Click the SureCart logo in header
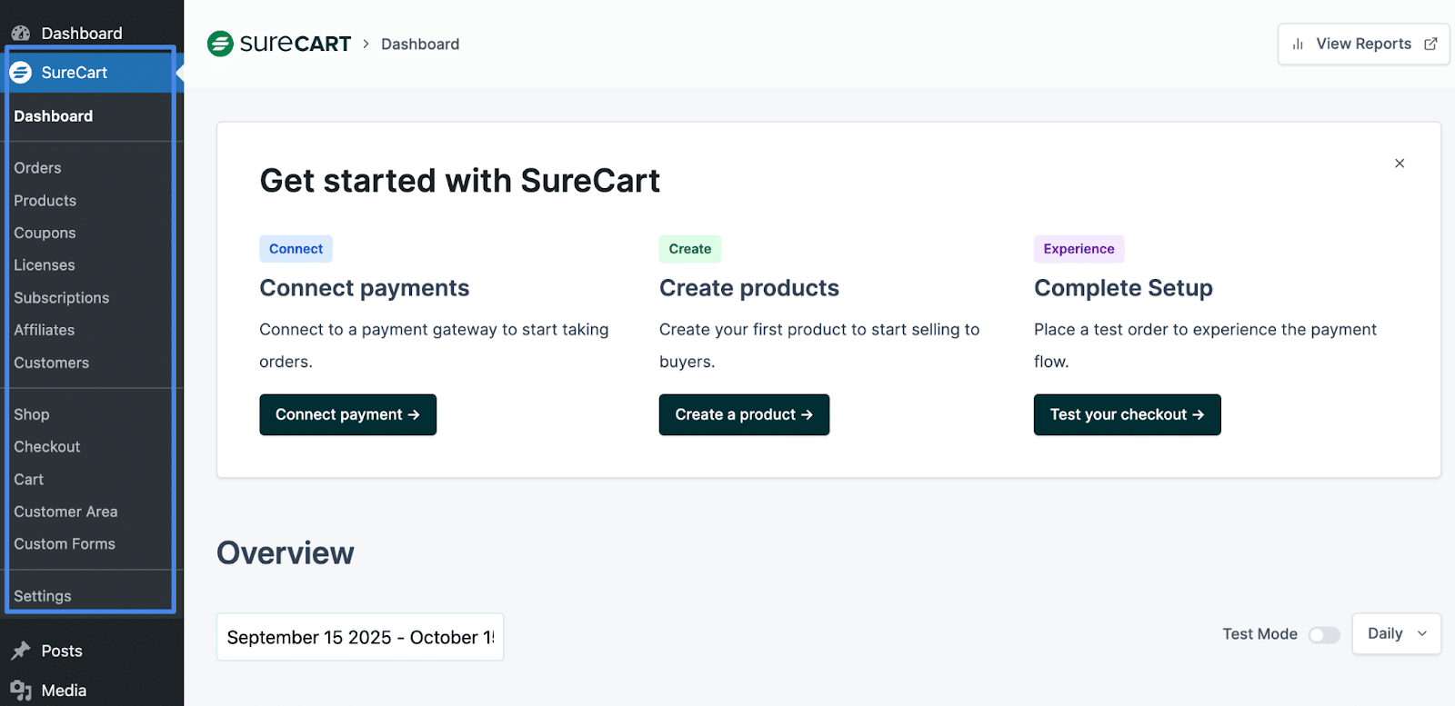The width and height of the screenshot is (1455, 706). 279,44
